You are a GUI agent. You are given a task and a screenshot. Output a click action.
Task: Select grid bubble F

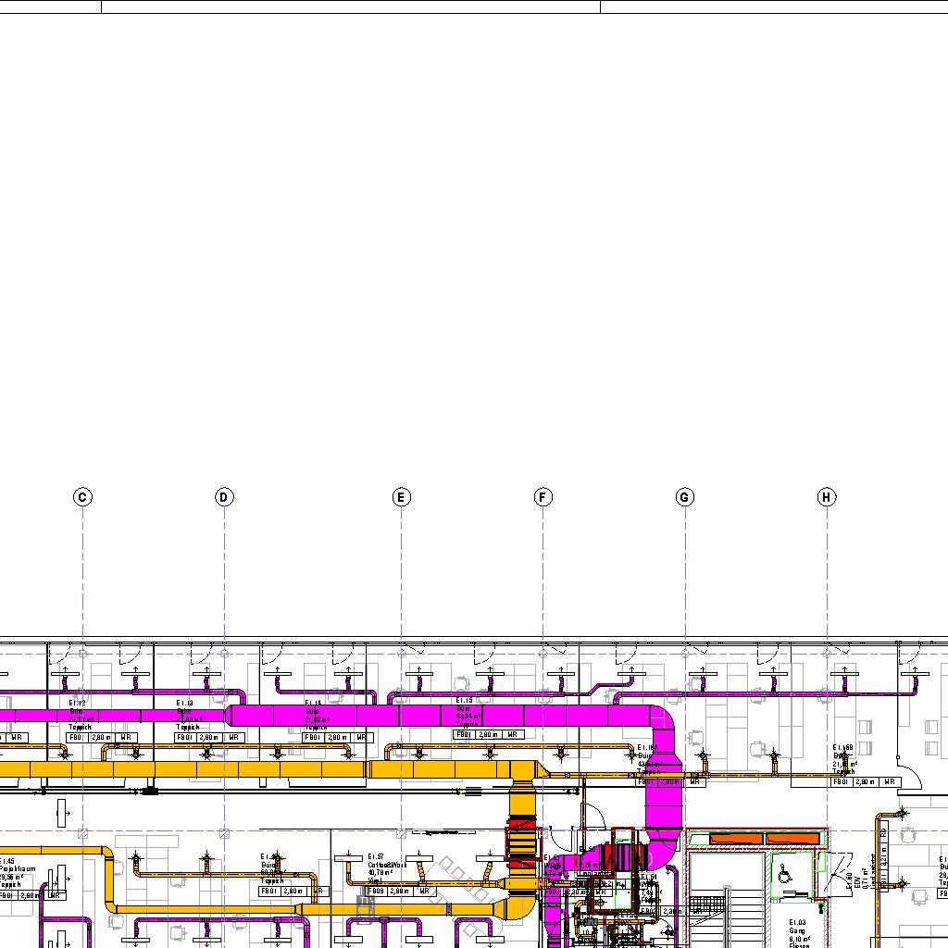click(x=543, y=498)
